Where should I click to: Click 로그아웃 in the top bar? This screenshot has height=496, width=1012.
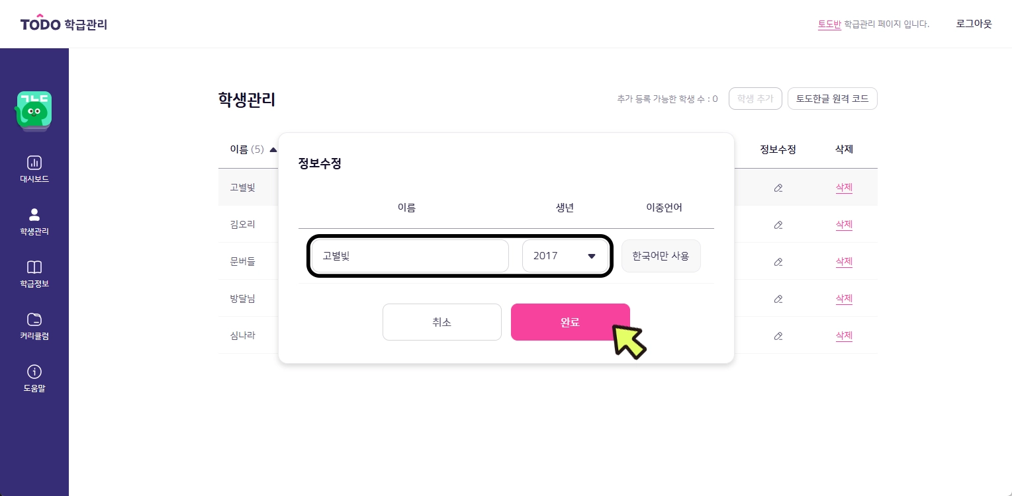tap(974, 24)
